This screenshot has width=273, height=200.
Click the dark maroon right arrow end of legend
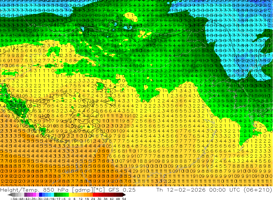click(x=124, y=195)
